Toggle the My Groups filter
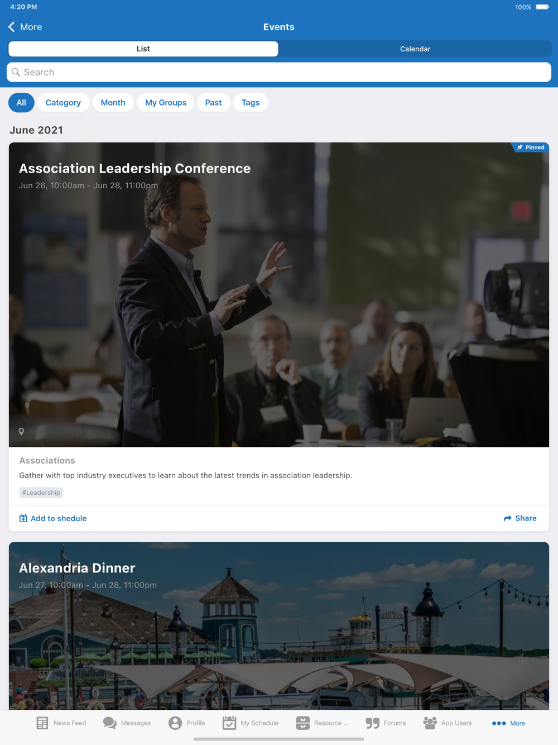558x745 pixels. coord(166,103)
